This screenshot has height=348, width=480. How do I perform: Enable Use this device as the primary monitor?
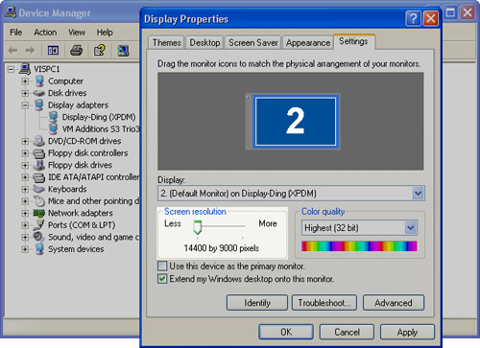[x=162, y=266]
